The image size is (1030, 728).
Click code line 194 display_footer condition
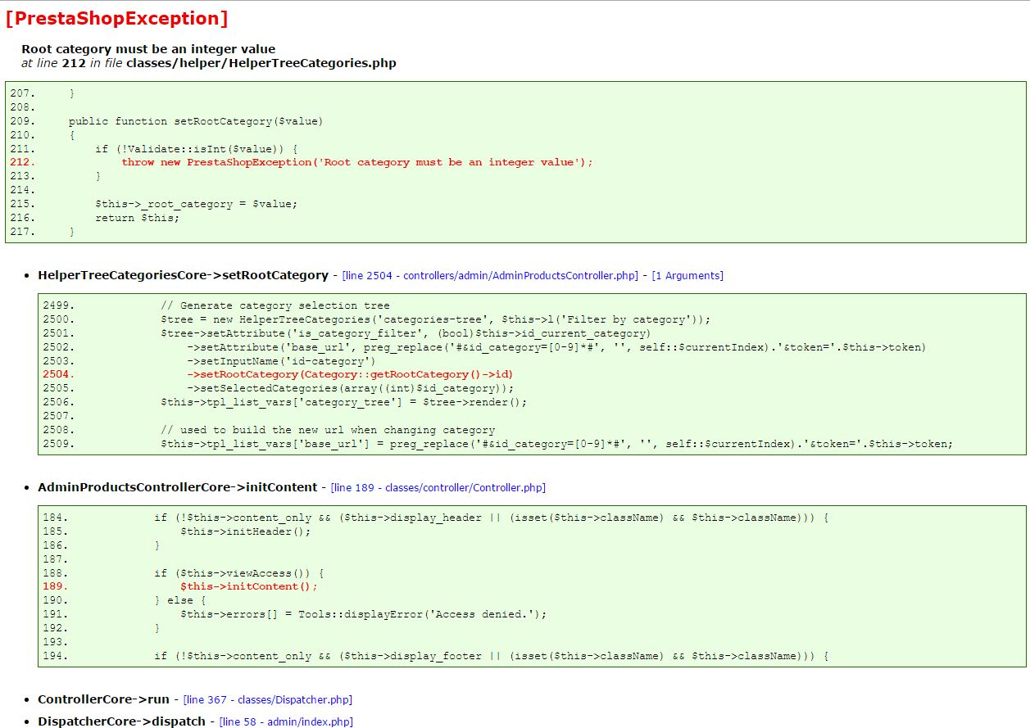click(x=491, y=656)
